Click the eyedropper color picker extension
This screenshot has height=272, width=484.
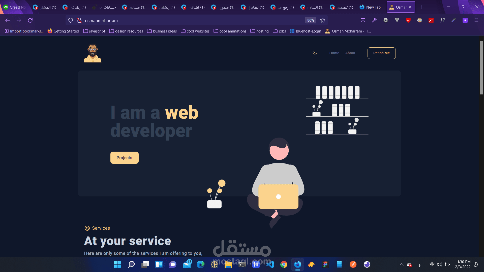pyautogui.click(x=454, y=20)
